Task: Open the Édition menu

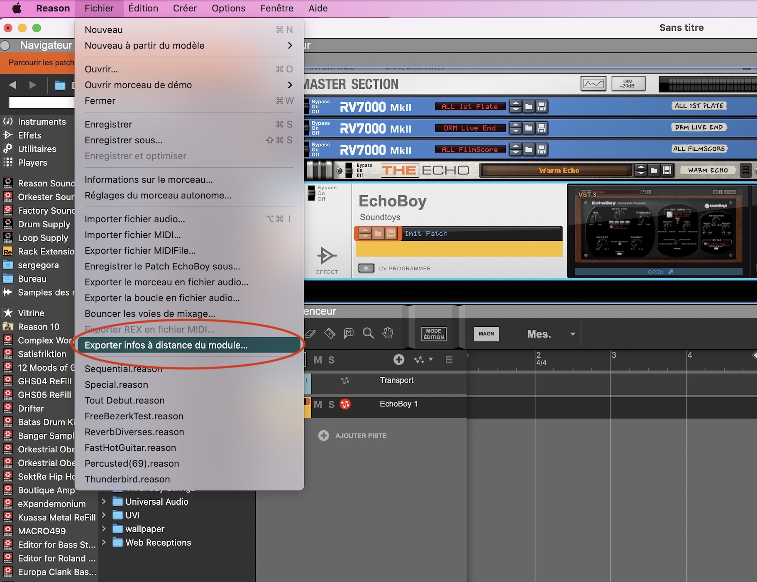Action: [143, 8]
